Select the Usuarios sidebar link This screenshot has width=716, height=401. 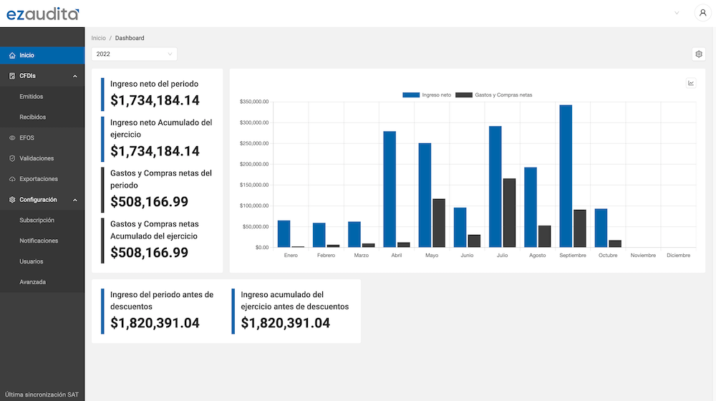[32, 261]
